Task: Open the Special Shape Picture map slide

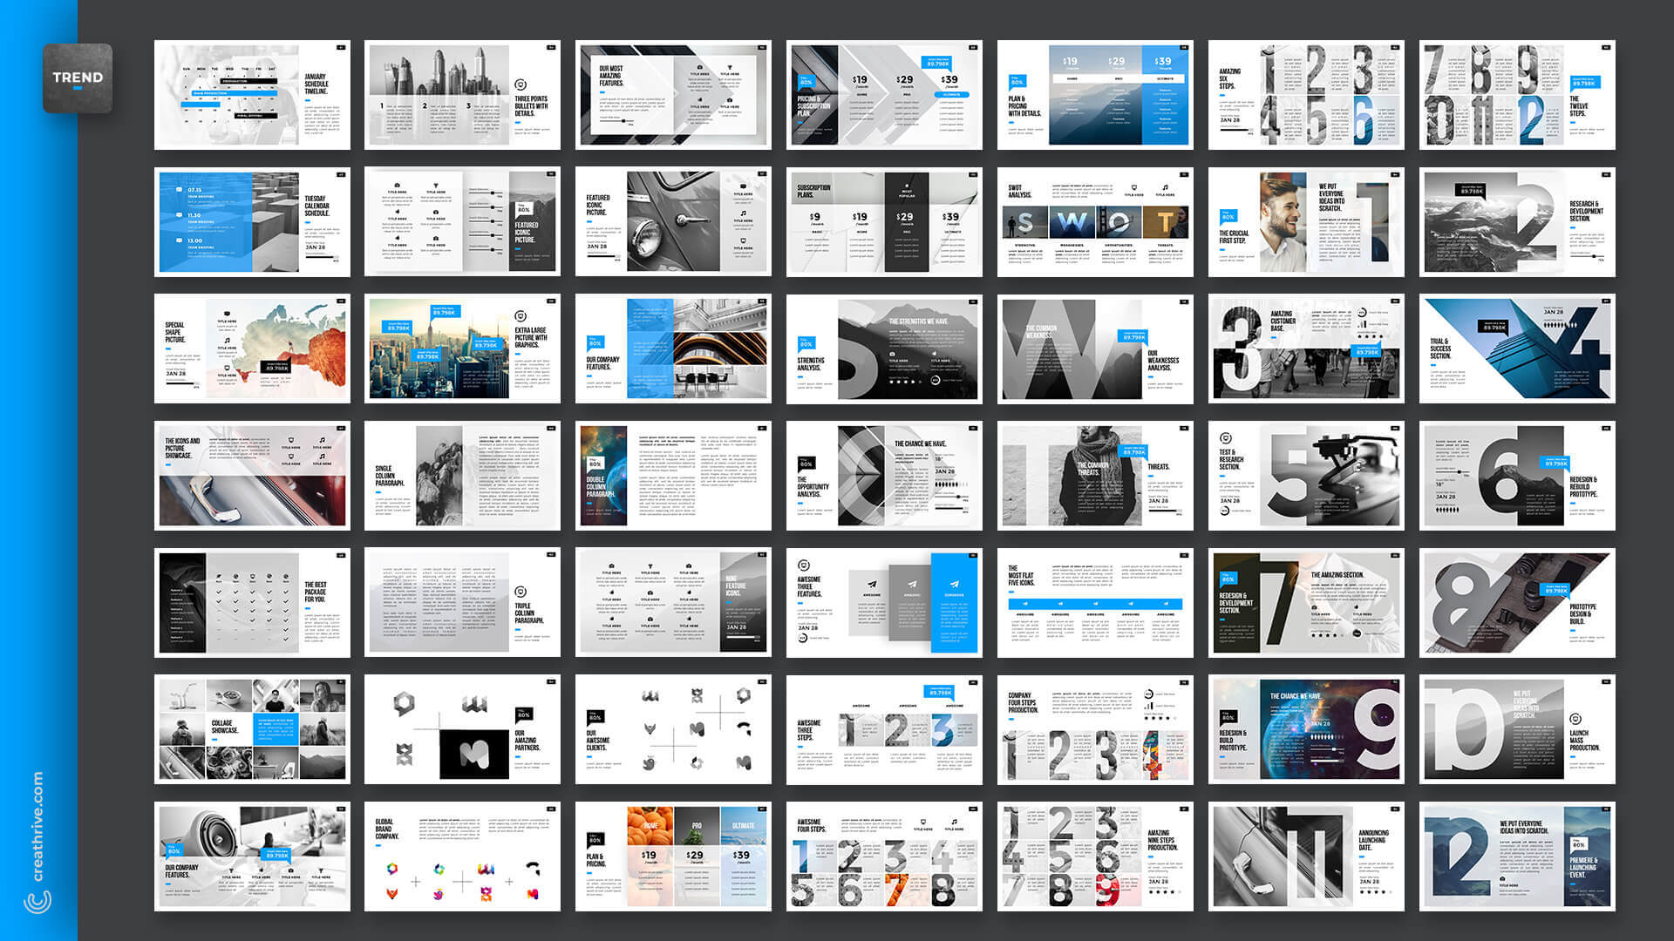Action: [252, 349]
